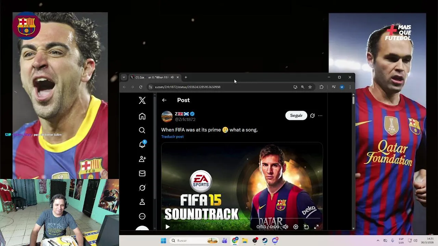The image size is (438, 246).
Task: Open Discord from the taskbar
Action: pyautogui.click(x=275, y=241)
